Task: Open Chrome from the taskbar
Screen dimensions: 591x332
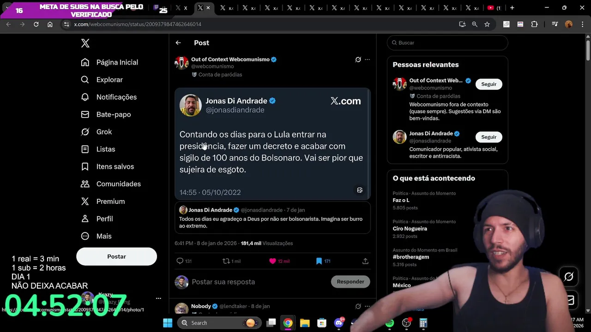Action: pyautogui.click(x=288, y=323)
